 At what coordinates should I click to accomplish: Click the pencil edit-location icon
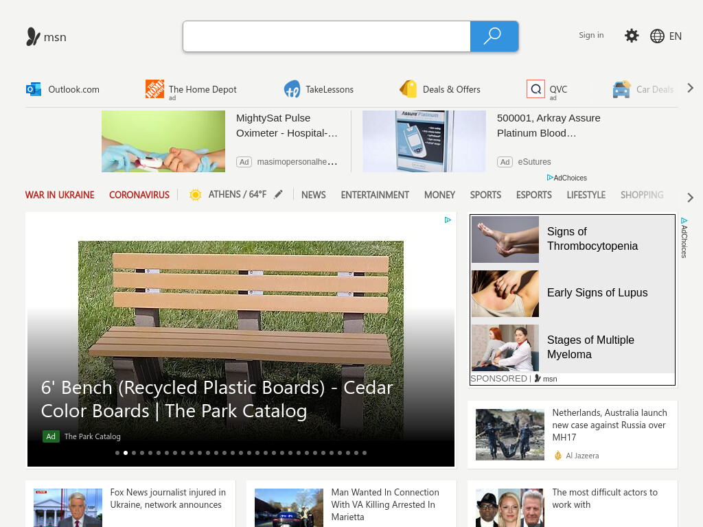tap(279, 194)
